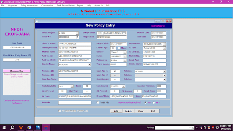This screenshot has width=233, height=131.
Task: Click the form icon in the New Policy Entry title bar
Action: (37, 21)
